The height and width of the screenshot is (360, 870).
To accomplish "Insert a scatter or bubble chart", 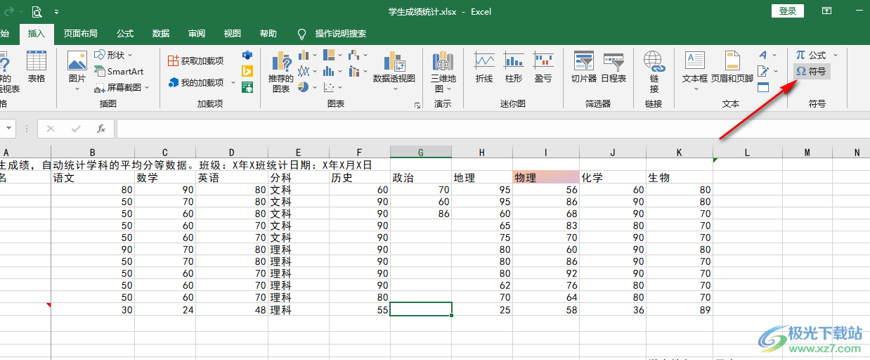I will 329,87.
